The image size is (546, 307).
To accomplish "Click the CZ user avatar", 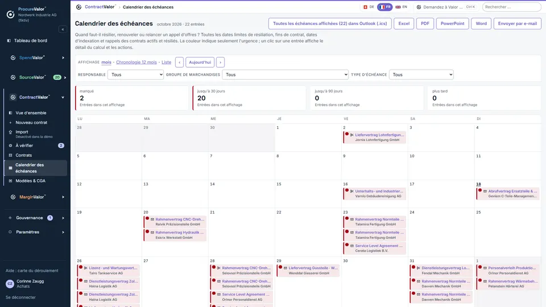I will pyautogui.click(x=10, y=284).
